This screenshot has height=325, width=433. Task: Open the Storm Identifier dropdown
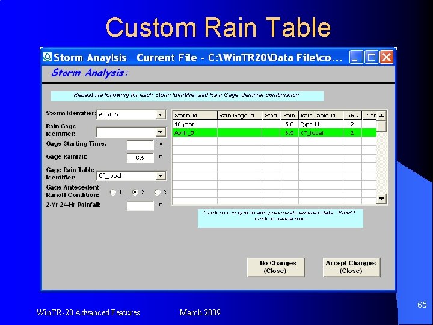(x=160, y=114)
